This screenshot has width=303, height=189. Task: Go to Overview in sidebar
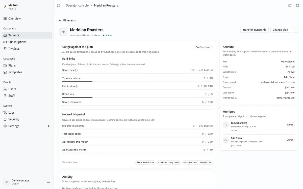click(27, 18)
